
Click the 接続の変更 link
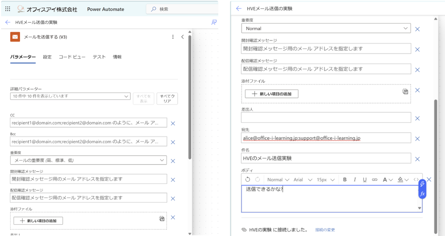pos(325,230)
